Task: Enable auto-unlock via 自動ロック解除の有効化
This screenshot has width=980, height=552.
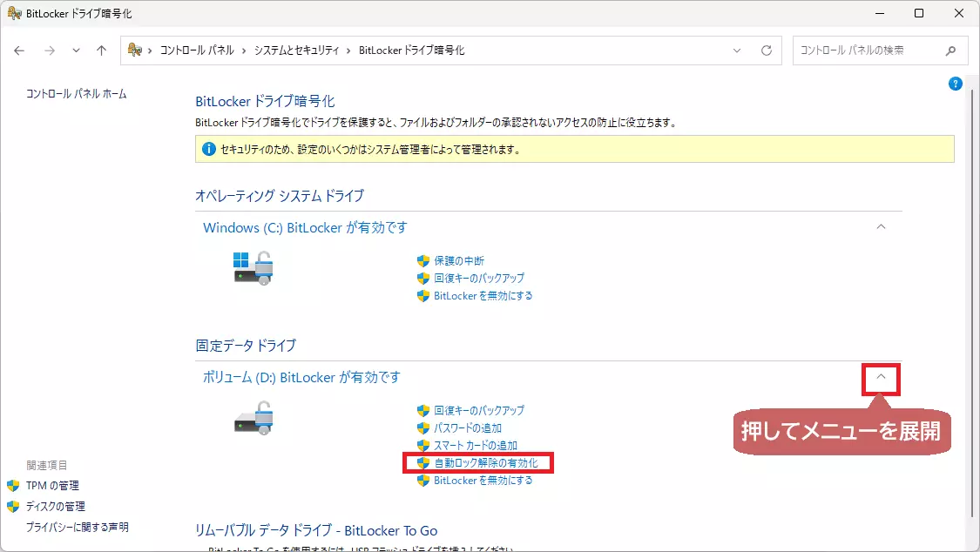Action: click(485, 463)
